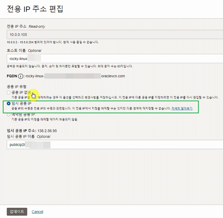223x218 pixels.
Task: Open the 자세히 알아보기 link
Action: point(182,109)
